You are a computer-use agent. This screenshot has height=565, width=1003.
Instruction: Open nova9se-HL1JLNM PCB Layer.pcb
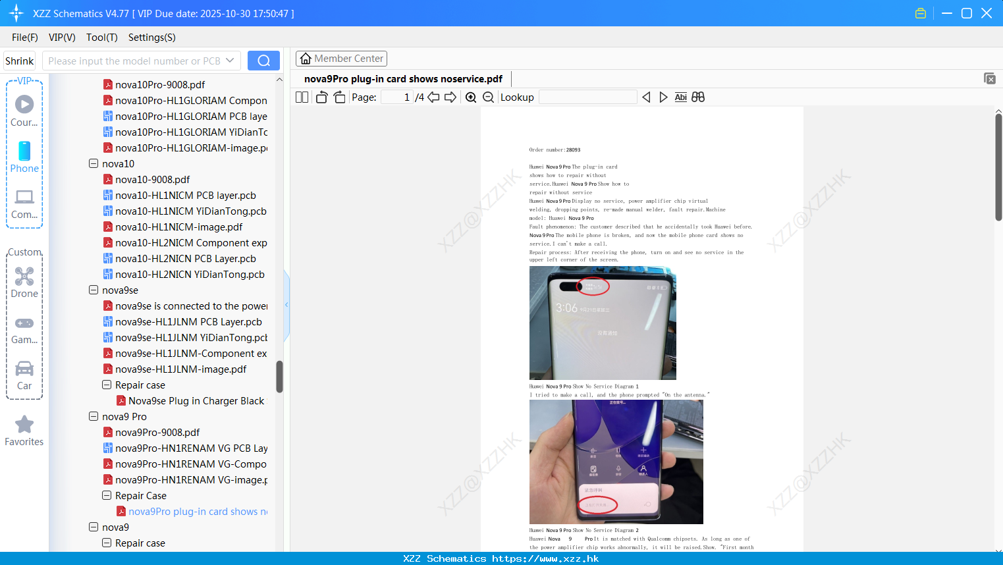pos(183,322)
